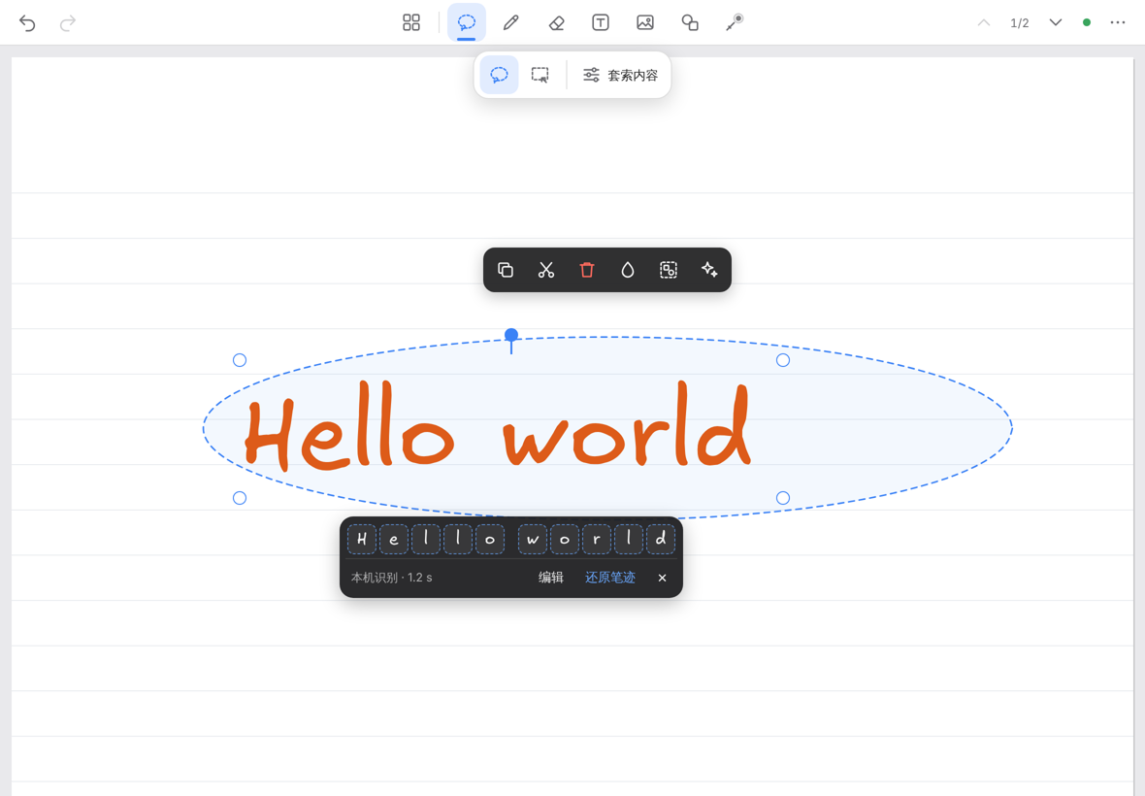This screenshot has height=796, width=1145.
Task: Select the Lasso tool in the top toolbar
Action: (x=467, y=22)
